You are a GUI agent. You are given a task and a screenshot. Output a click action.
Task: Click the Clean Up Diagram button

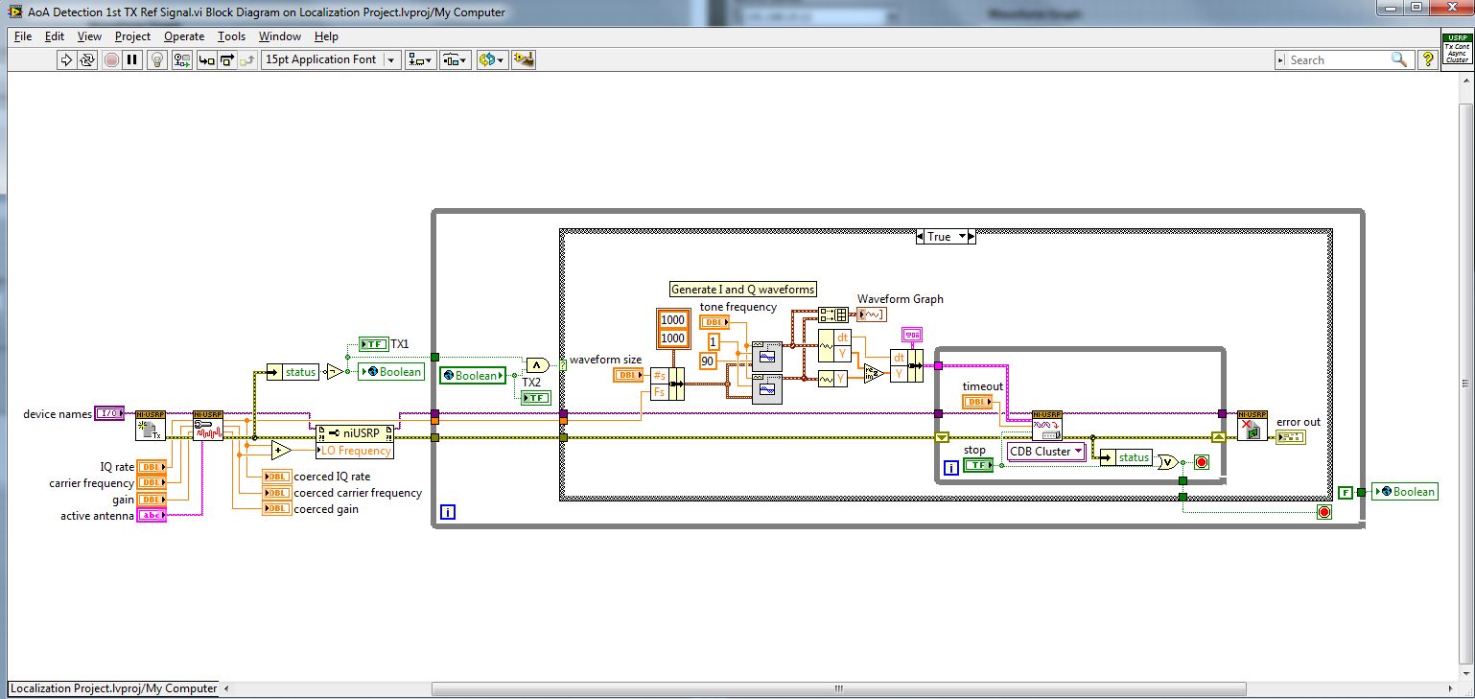click(524, 59)
